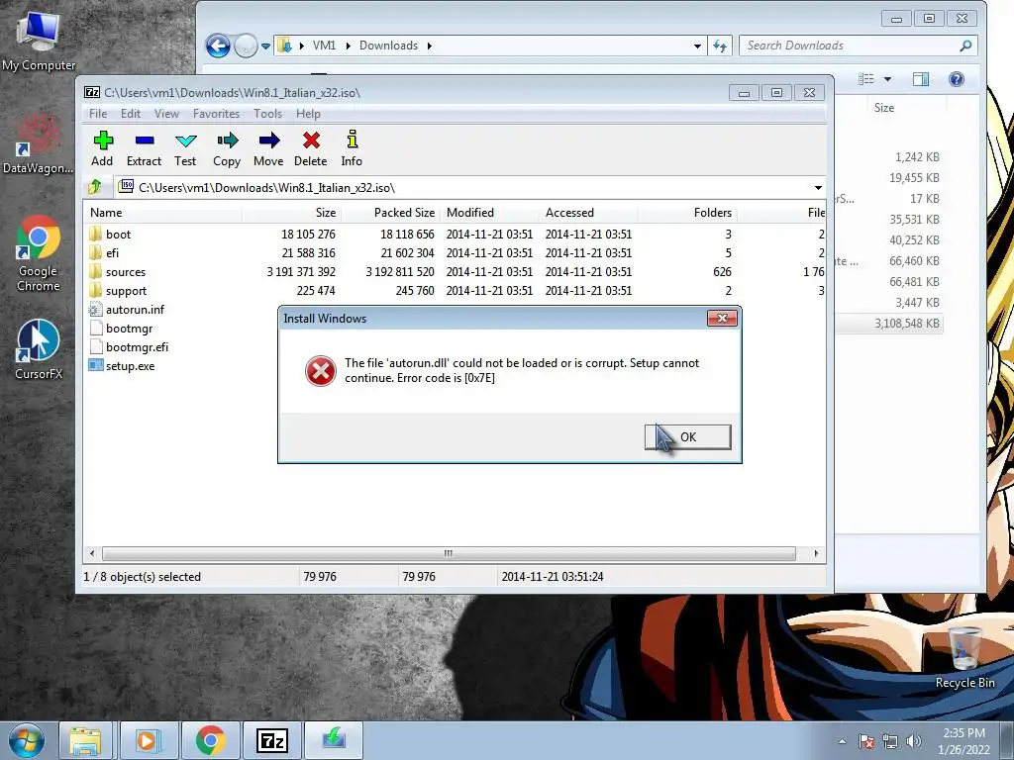Switch to Chrome in the taskbar
Image resolution: width=1014 pixels, height=760 pixels.
(210, 740)
